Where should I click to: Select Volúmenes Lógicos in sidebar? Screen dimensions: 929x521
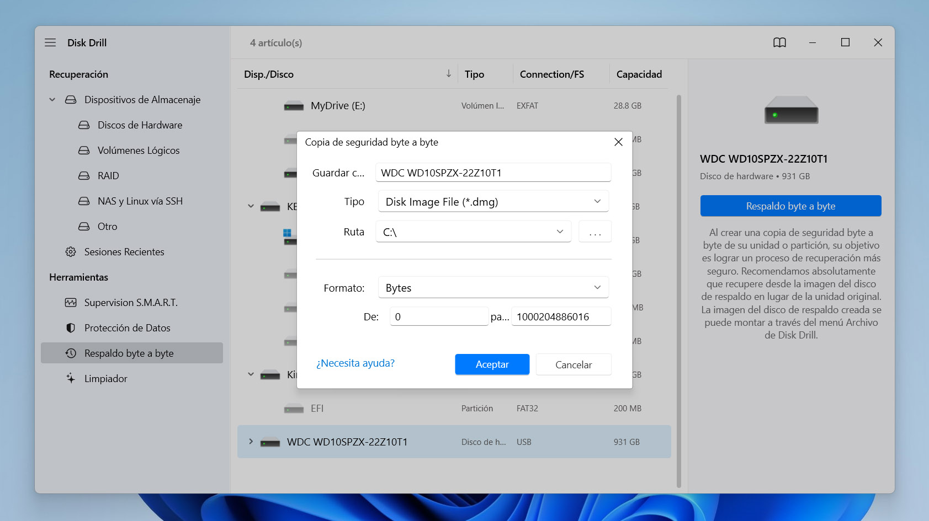[x=139, y=151]
